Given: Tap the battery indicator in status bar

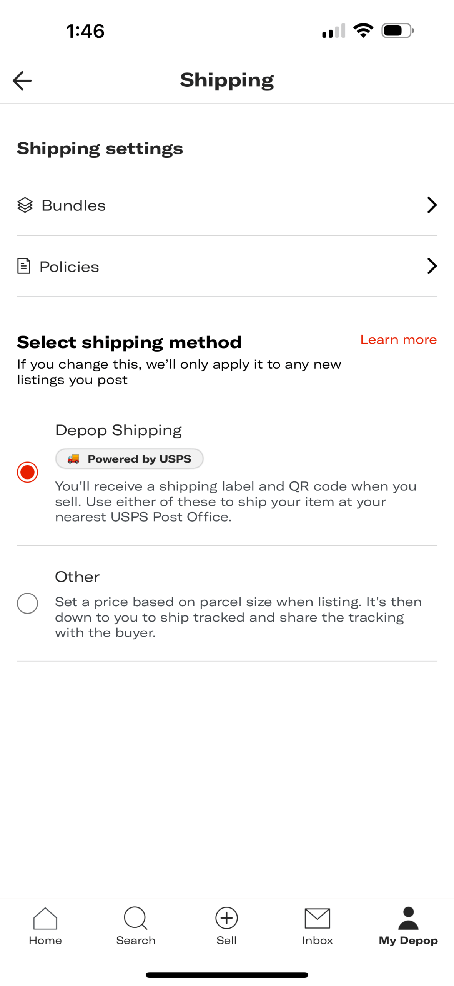Looking at the screenshot, I should 397,30.
